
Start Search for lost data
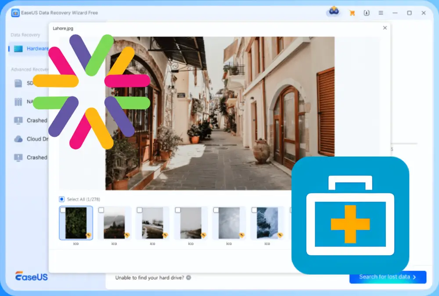pos(388,277)
